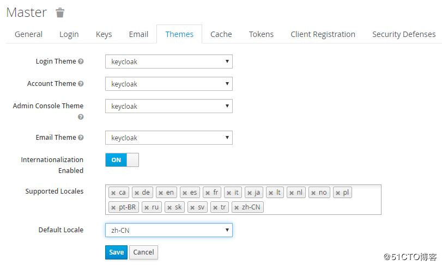Open the Account Theme dropdown
The image size is (442, 266).
pyautogui.click(x=168, y=84)
